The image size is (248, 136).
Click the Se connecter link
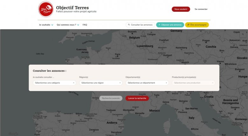click(201, 9)
